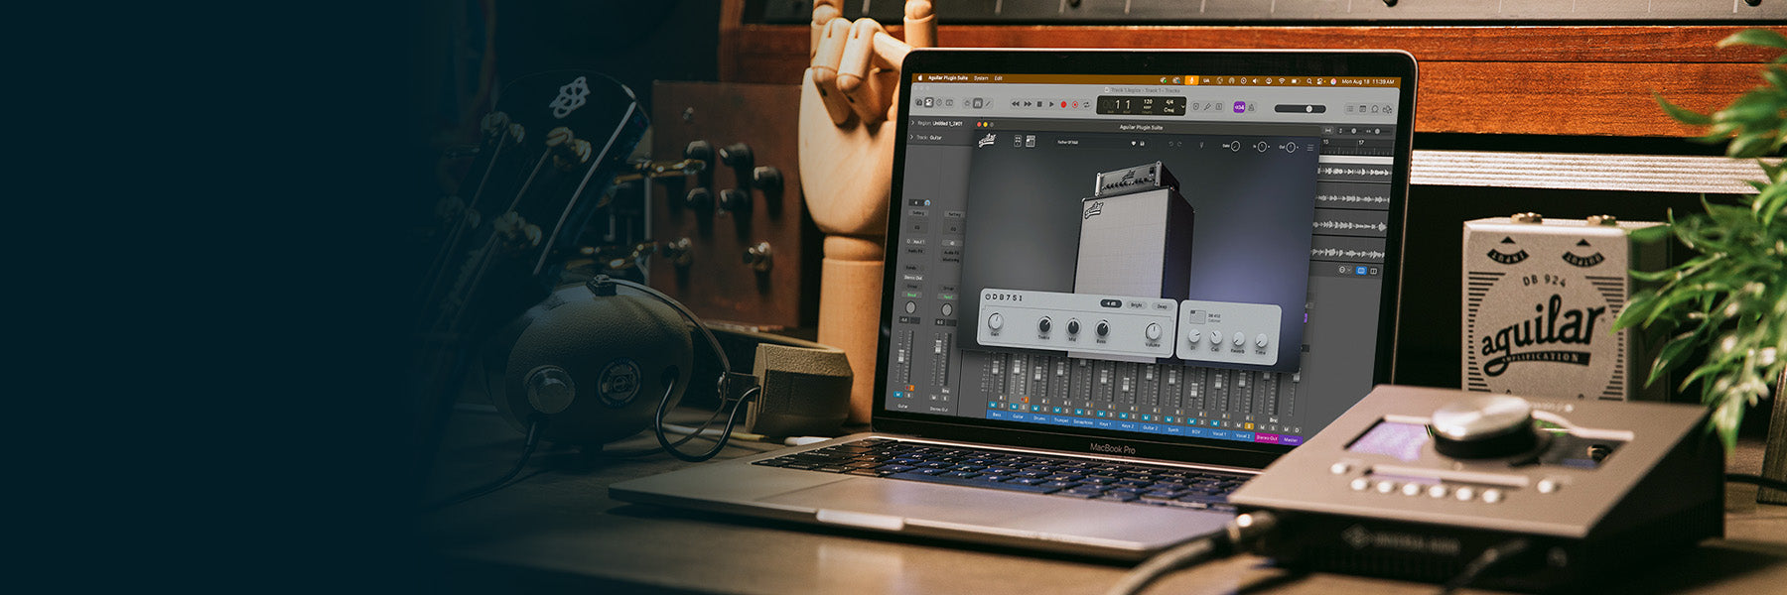Click the undo arrow in Aguilar plugin

pos(1172,145)
